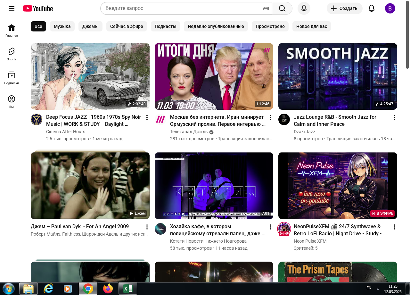Open the on-screen keyboard in search box
Screen dimensions: 410x295
coord(266,8)
